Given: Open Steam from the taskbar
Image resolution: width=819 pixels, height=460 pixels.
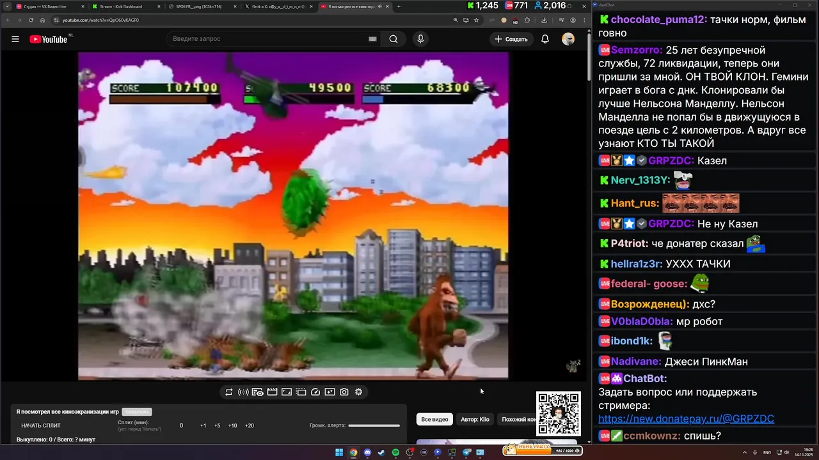Looking at the screenshot, I should (x=381, y=452).
